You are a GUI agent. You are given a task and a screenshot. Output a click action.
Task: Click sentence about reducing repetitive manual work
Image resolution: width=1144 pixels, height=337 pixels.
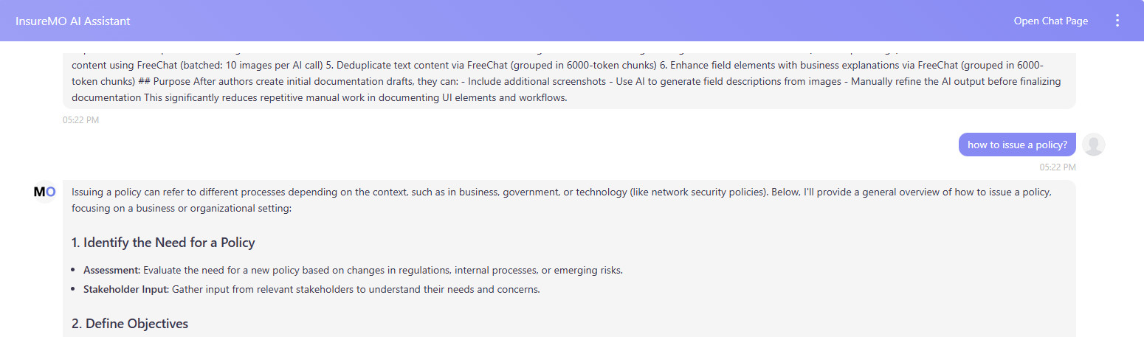[x=356, y=97]
